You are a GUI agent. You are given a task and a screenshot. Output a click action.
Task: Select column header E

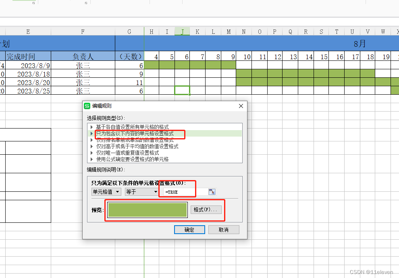coord(28,31)
